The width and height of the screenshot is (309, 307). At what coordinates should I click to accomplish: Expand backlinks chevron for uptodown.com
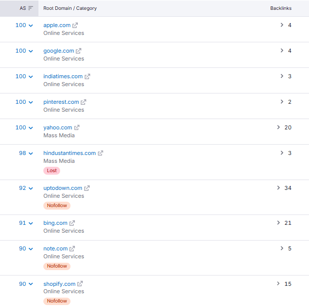[x=278, y=188]
